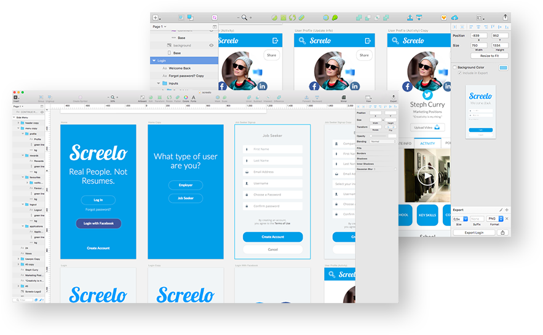Click the Backward icon in front toolbar
The height and width of the screenshot is (335, 543).
(x=317, y=98)
